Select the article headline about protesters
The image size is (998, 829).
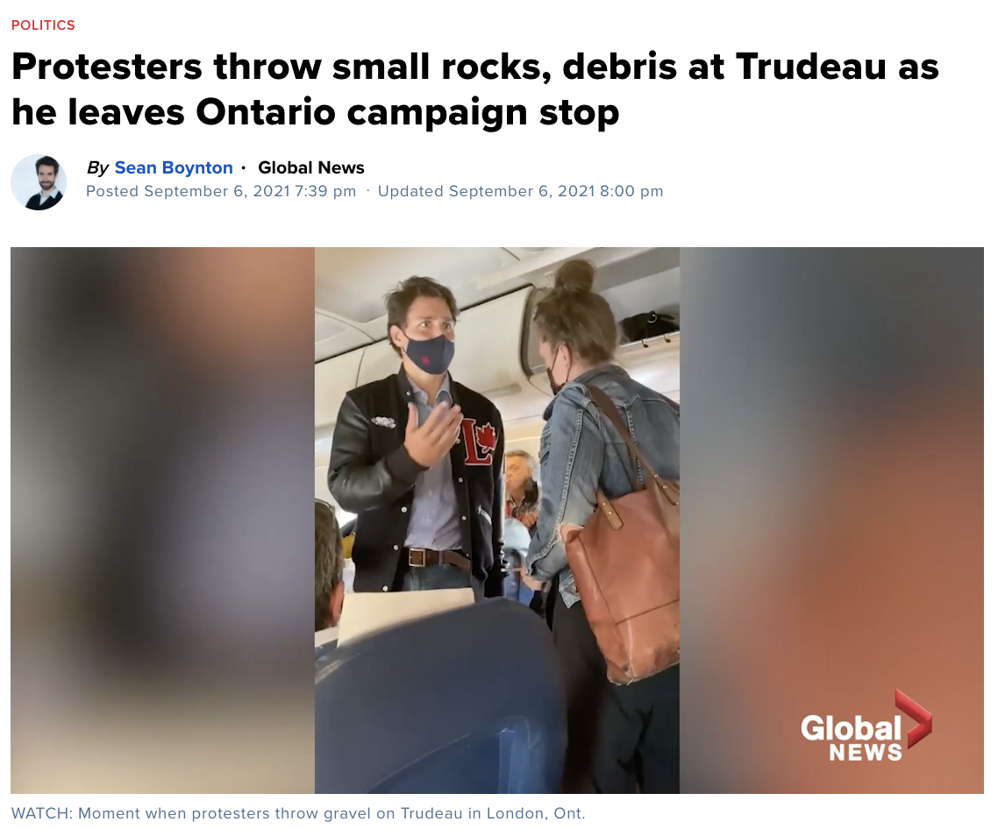tap(474, 89)
